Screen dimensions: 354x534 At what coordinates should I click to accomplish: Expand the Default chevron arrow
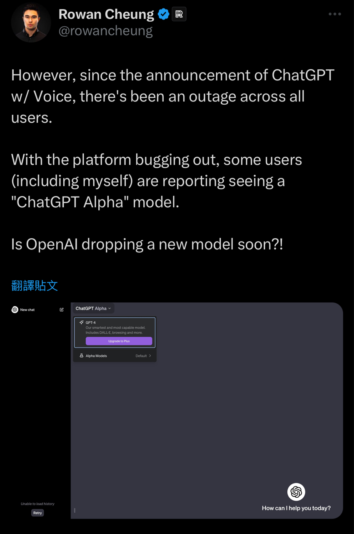tap(150, 356)
